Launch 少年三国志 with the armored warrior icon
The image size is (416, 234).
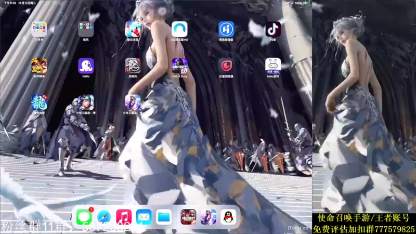pos(86,102)
